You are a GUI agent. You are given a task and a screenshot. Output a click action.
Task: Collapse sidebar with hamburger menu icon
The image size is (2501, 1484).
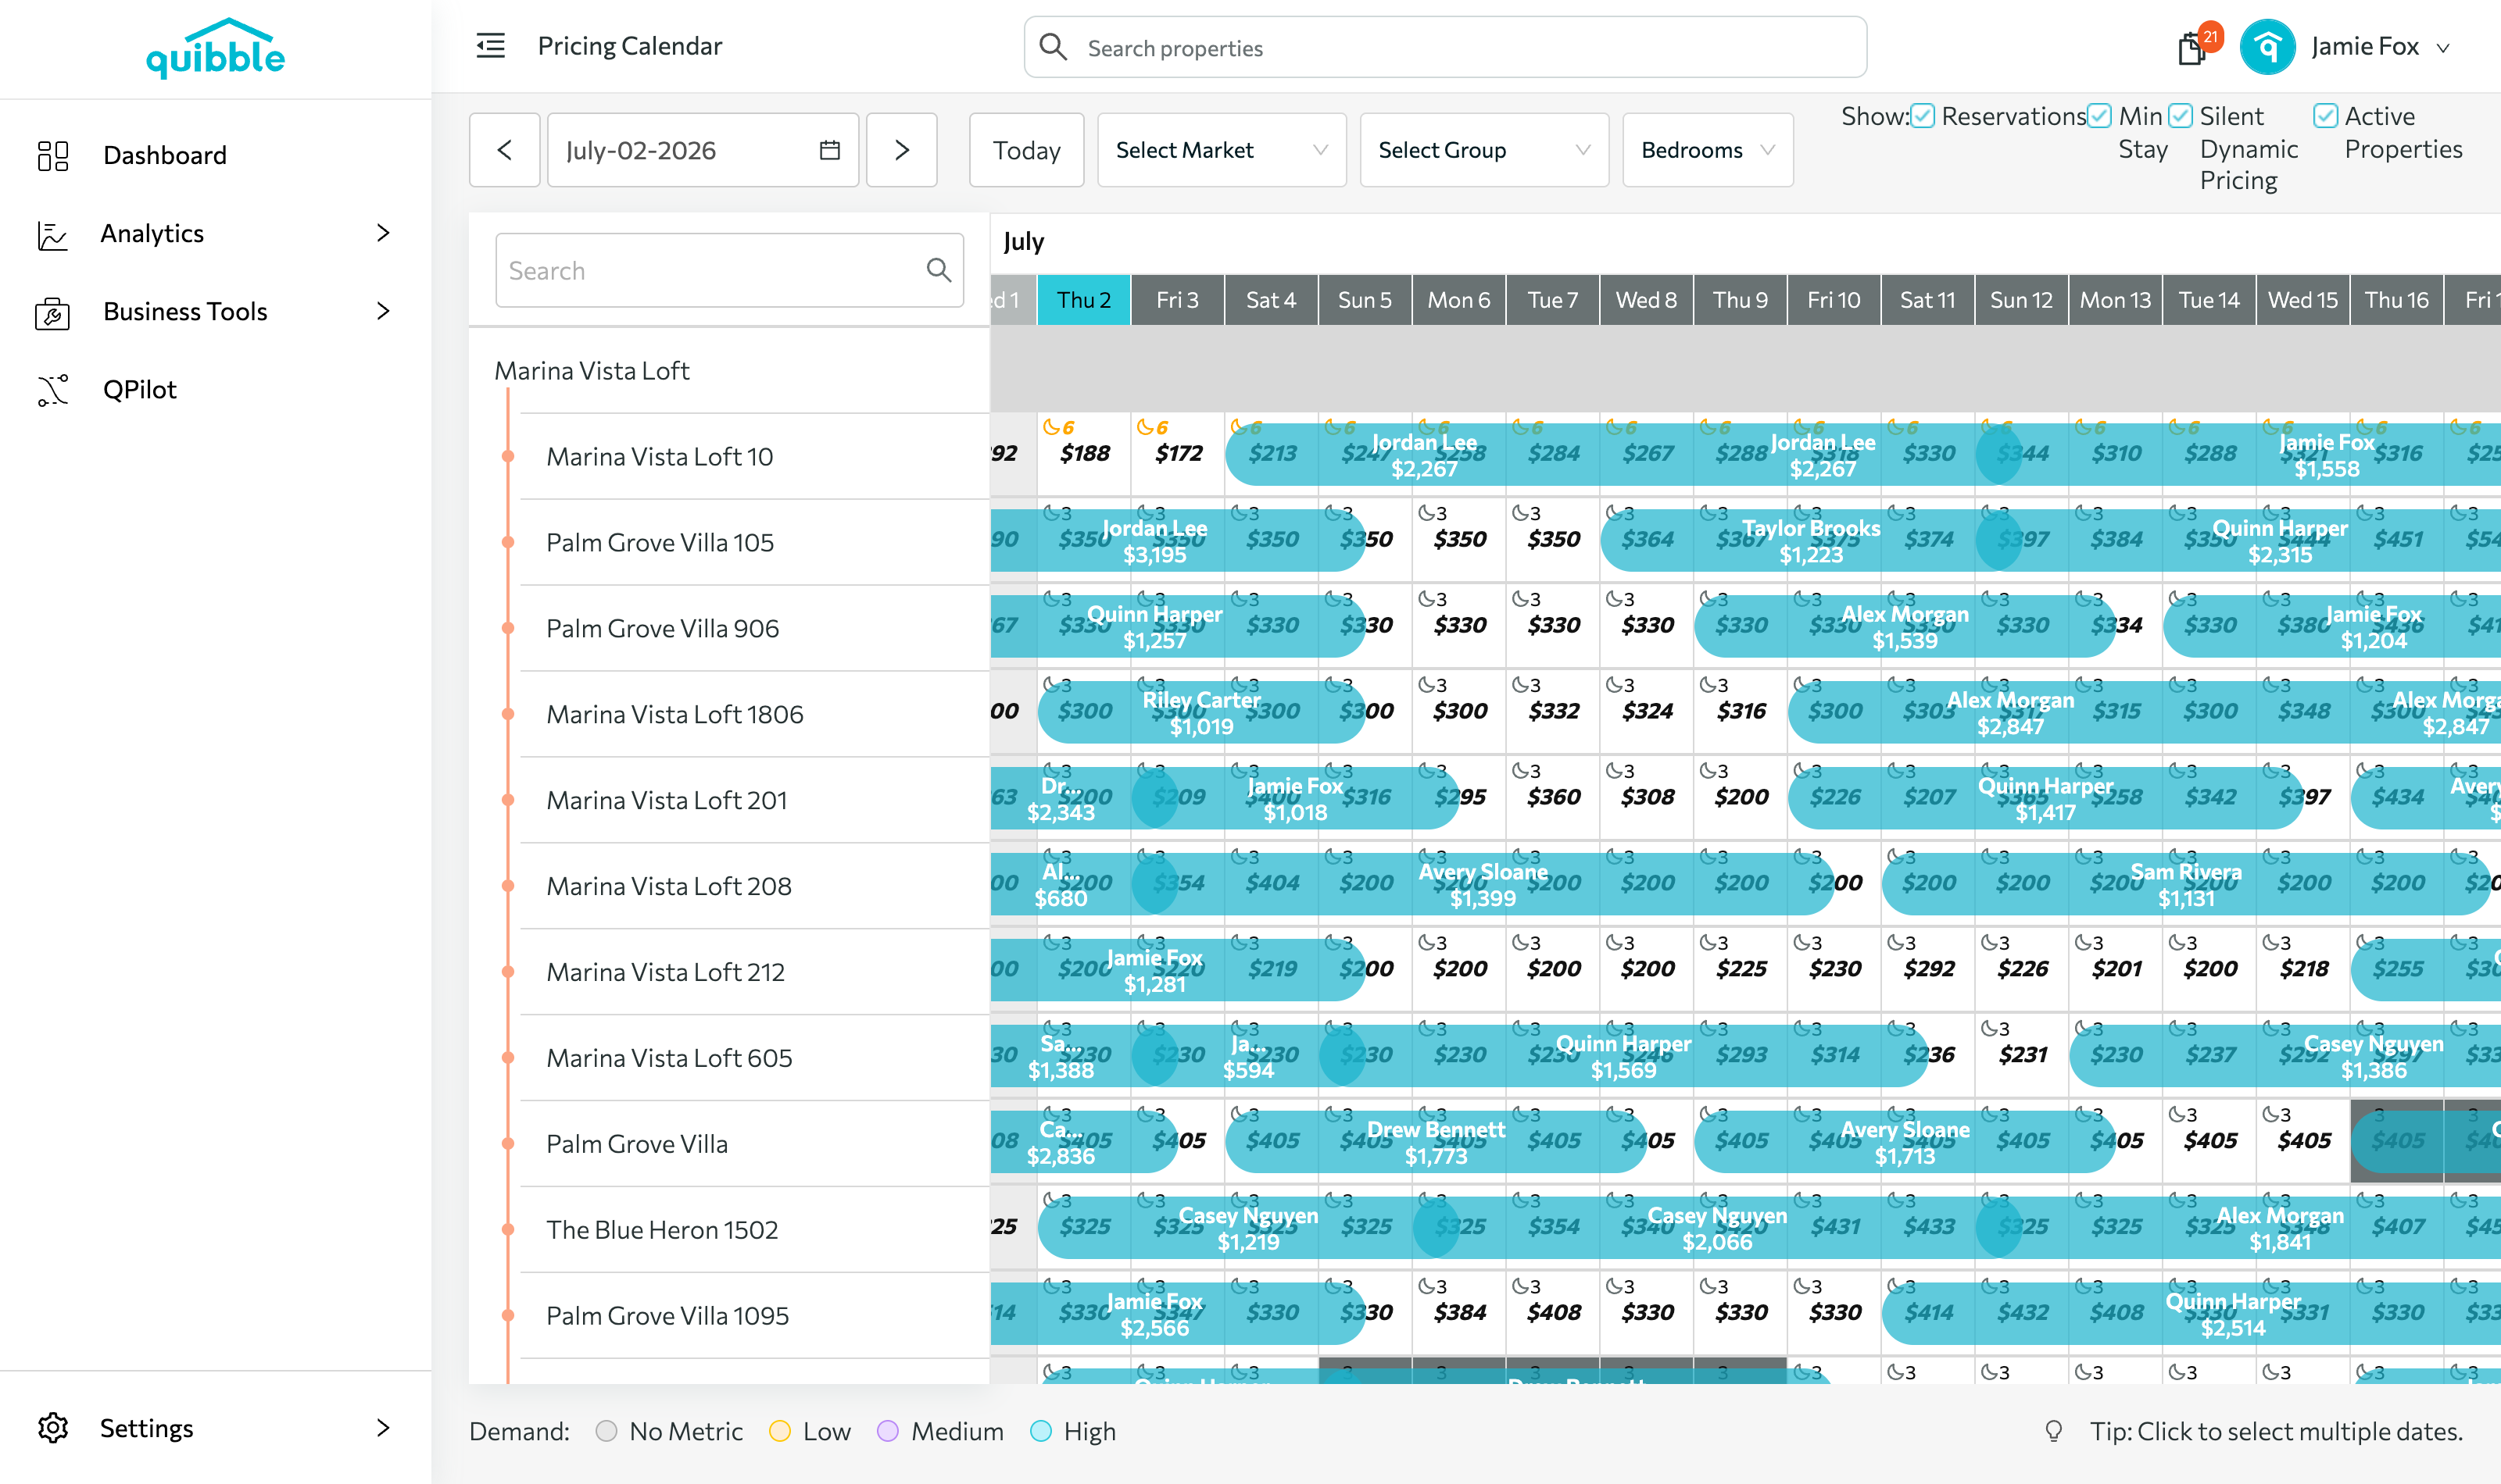point(490,46)
